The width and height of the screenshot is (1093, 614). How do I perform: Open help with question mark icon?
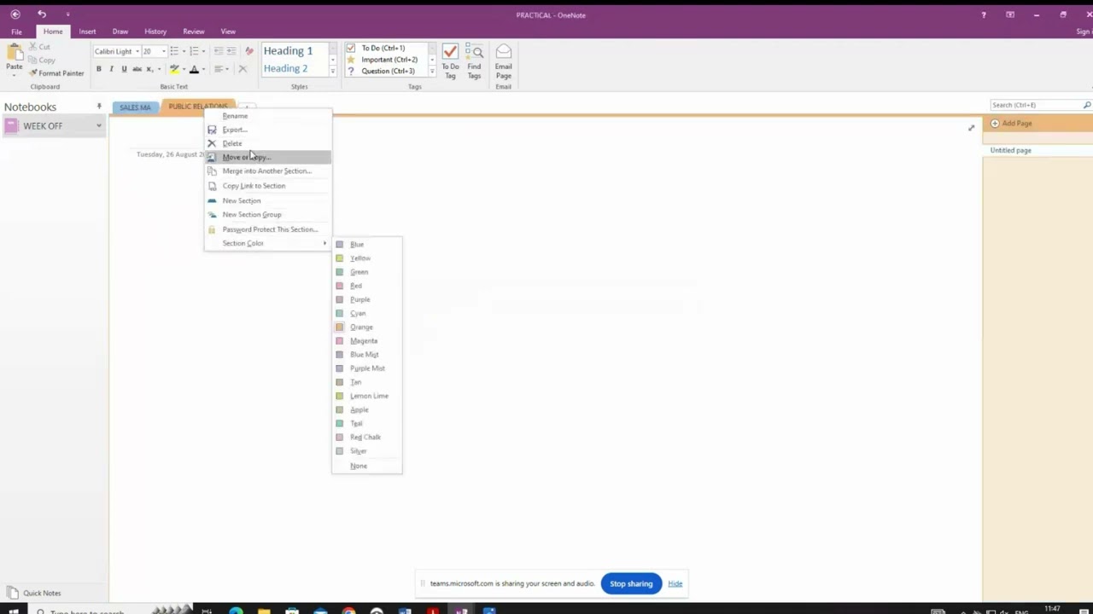click(x=984, y=14)
